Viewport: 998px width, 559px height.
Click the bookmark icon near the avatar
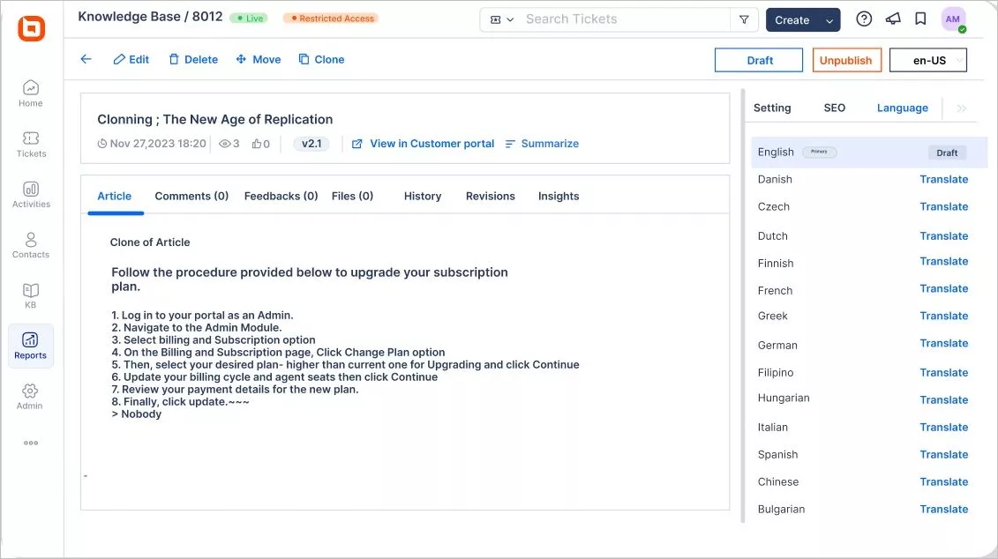pos(920,19)
